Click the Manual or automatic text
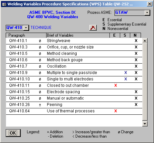154x143 pixels. [65, 98]
